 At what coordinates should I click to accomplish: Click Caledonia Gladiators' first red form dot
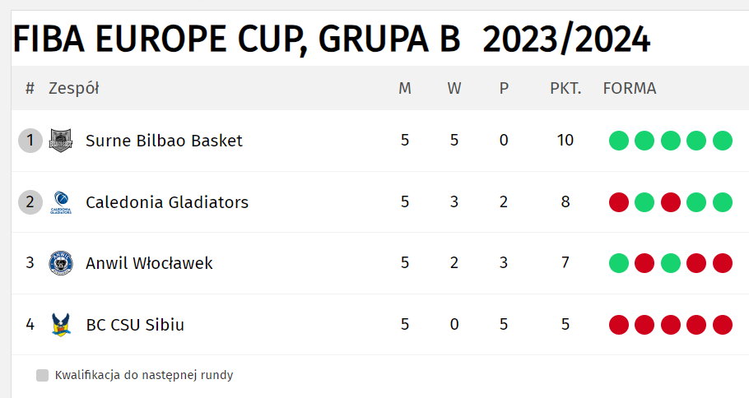click(619, 201)
